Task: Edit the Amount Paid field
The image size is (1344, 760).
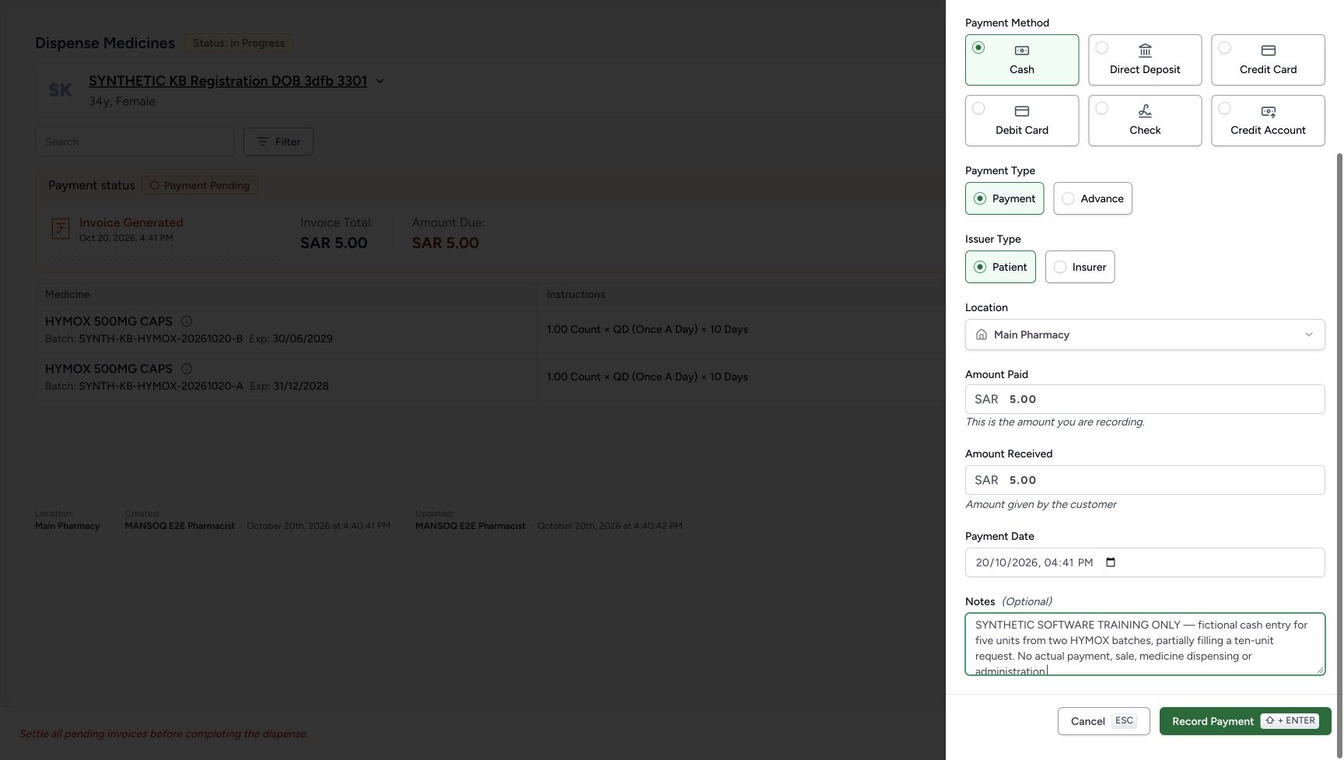Action: pos(1144,399)
